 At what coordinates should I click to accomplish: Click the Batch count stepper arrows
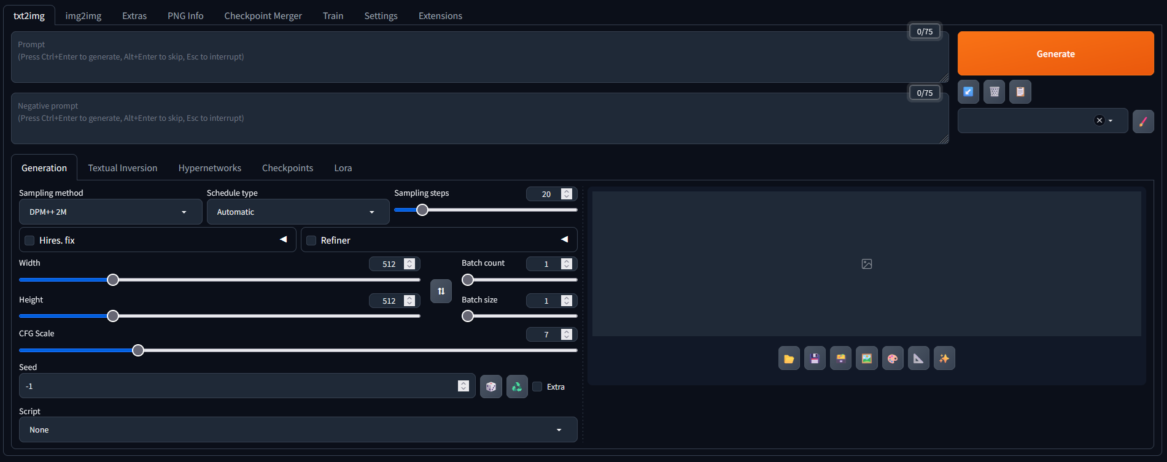pyautogui.click(x=567, y=264)
